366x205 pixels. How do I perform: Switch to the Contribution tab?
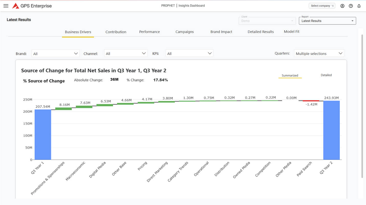[x=116, y=32]
